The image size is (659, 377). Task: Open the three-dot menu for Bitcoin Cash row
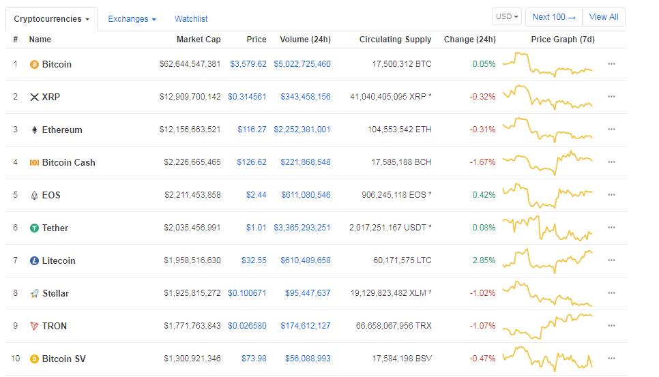tap(611, 162)
